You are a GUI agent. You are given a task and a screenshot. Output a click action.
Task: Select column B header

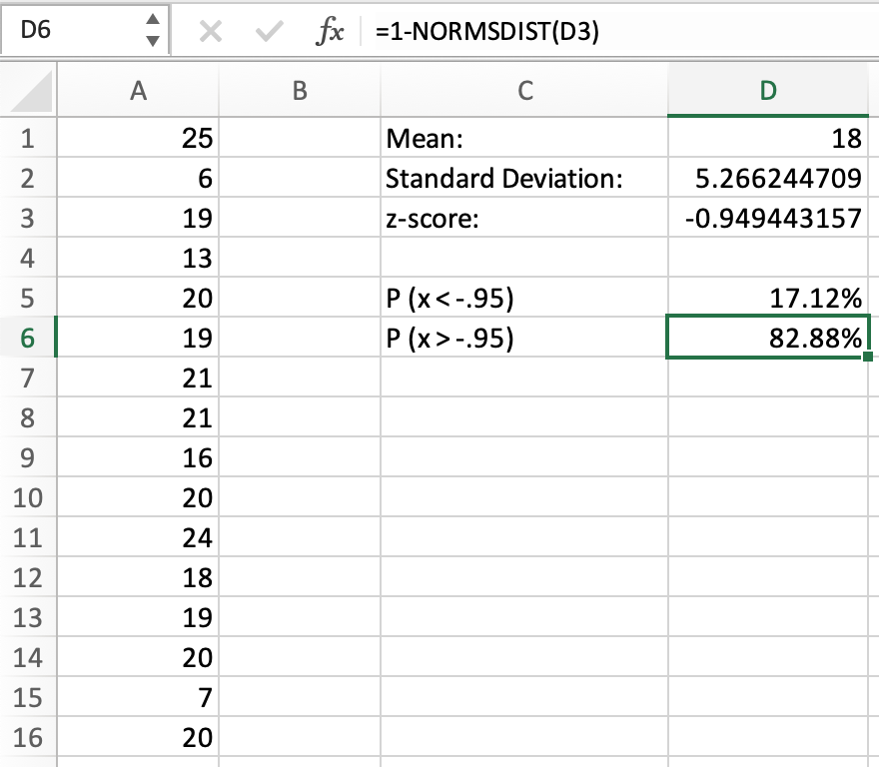(x=299, y=91)
